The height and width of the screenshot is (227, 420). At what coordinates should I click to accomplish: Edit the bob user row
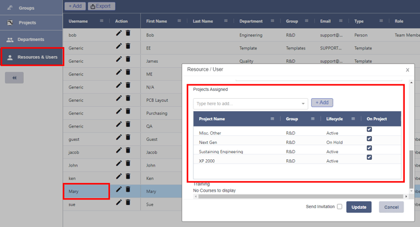118,33
